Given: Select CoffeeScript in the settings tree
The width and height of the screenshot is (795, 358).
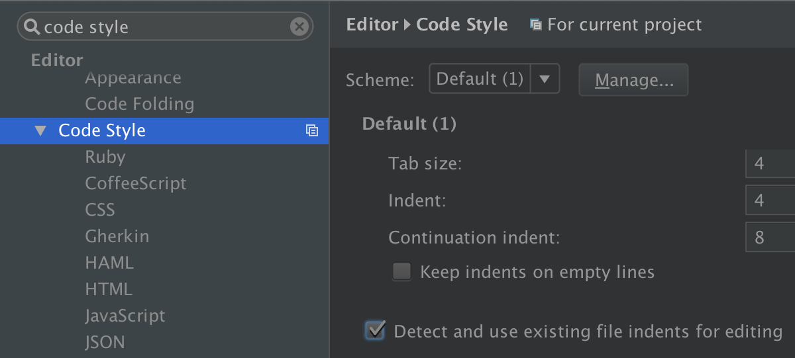Looking at the screenshot, I should click(136, 183).
